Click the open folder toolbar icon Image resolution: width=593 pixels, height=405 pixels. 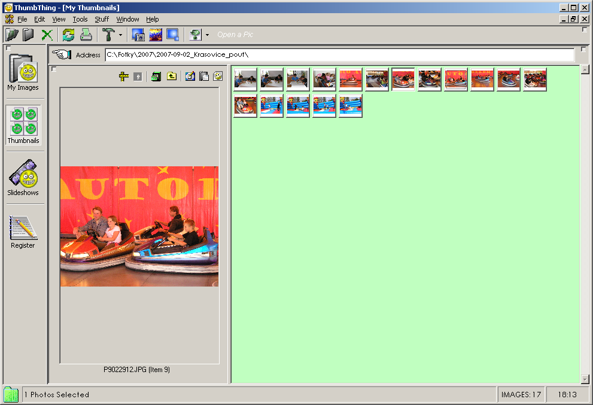click(x=12, y=35)
